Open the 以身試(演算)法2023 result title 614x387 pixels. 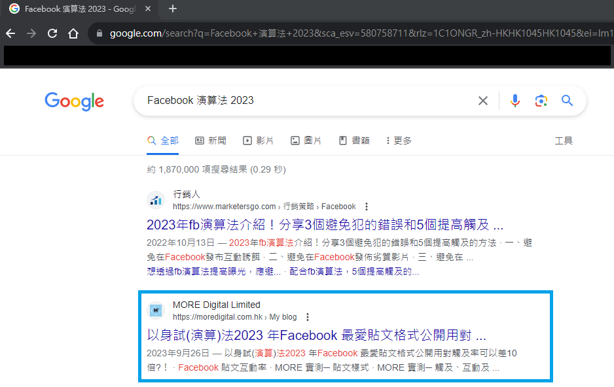(x=316, y=335)
